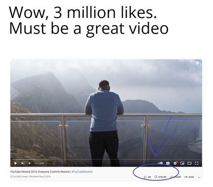Share the video
The width and height of the screenshot is (213, 187).
point(175,177)
